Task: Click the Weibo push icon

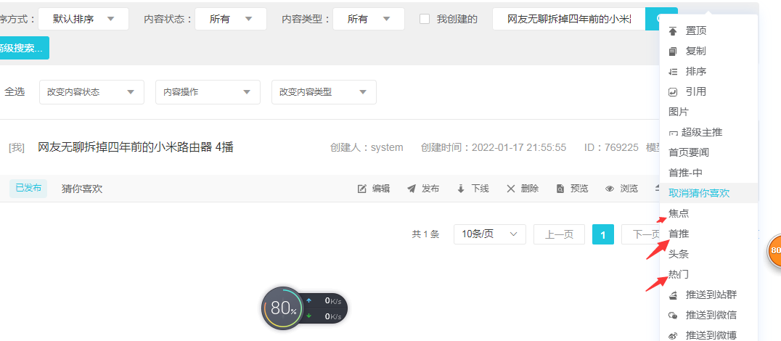Action: point(673,336)
